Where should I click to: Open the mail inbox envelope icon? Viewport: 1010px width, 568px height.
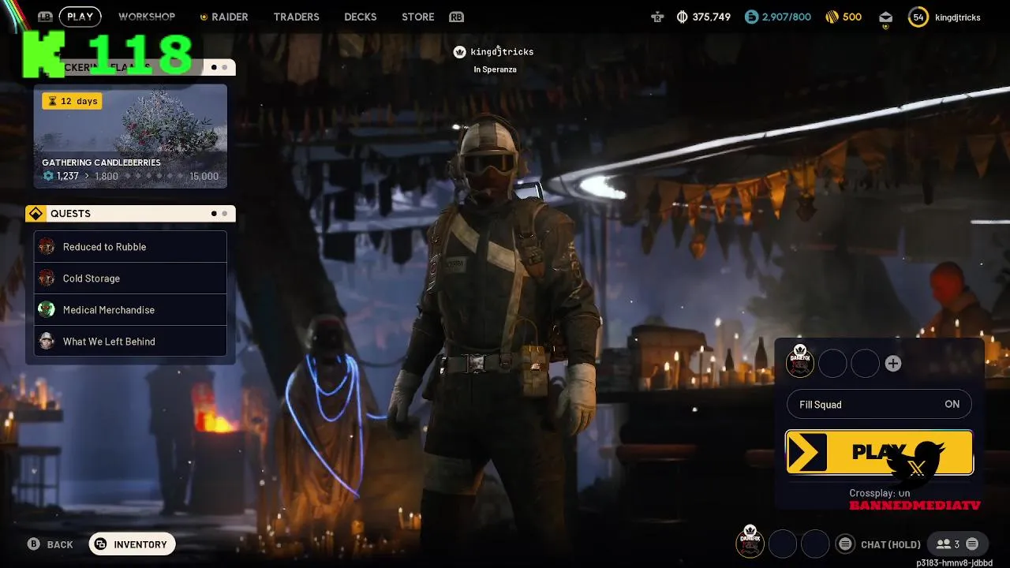tap(885, 17)
